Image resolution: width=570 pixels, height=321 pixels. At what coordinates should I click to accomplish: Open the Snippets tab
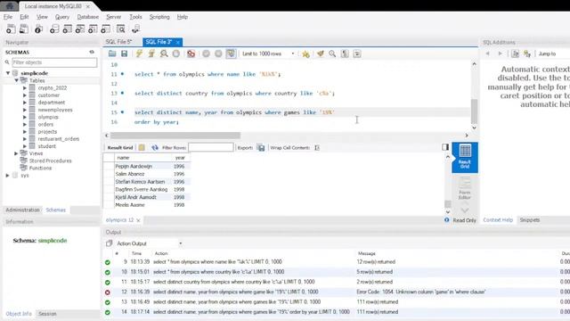[x=529, y=220]
